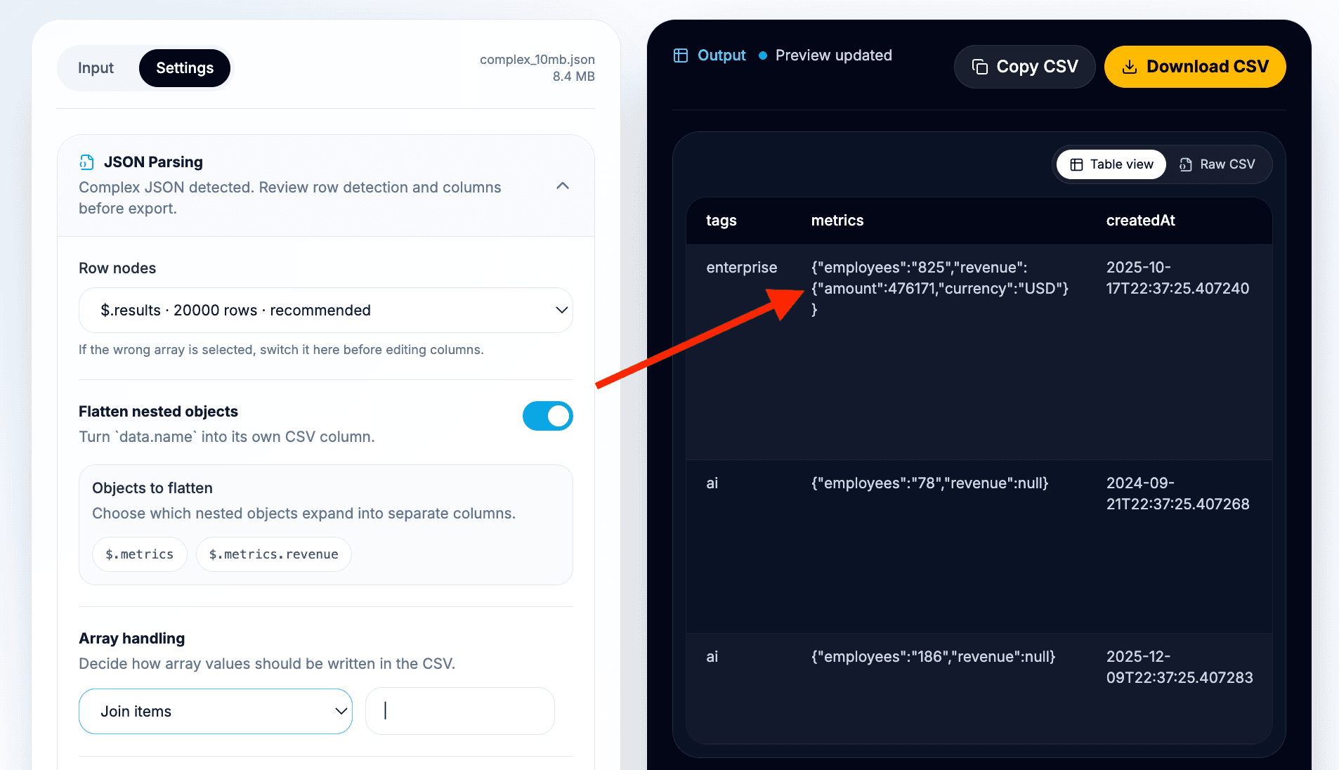Viewport: 1339px width, 770px height.
Task: Click the Preview updated status dot
Action: (762, 56)
